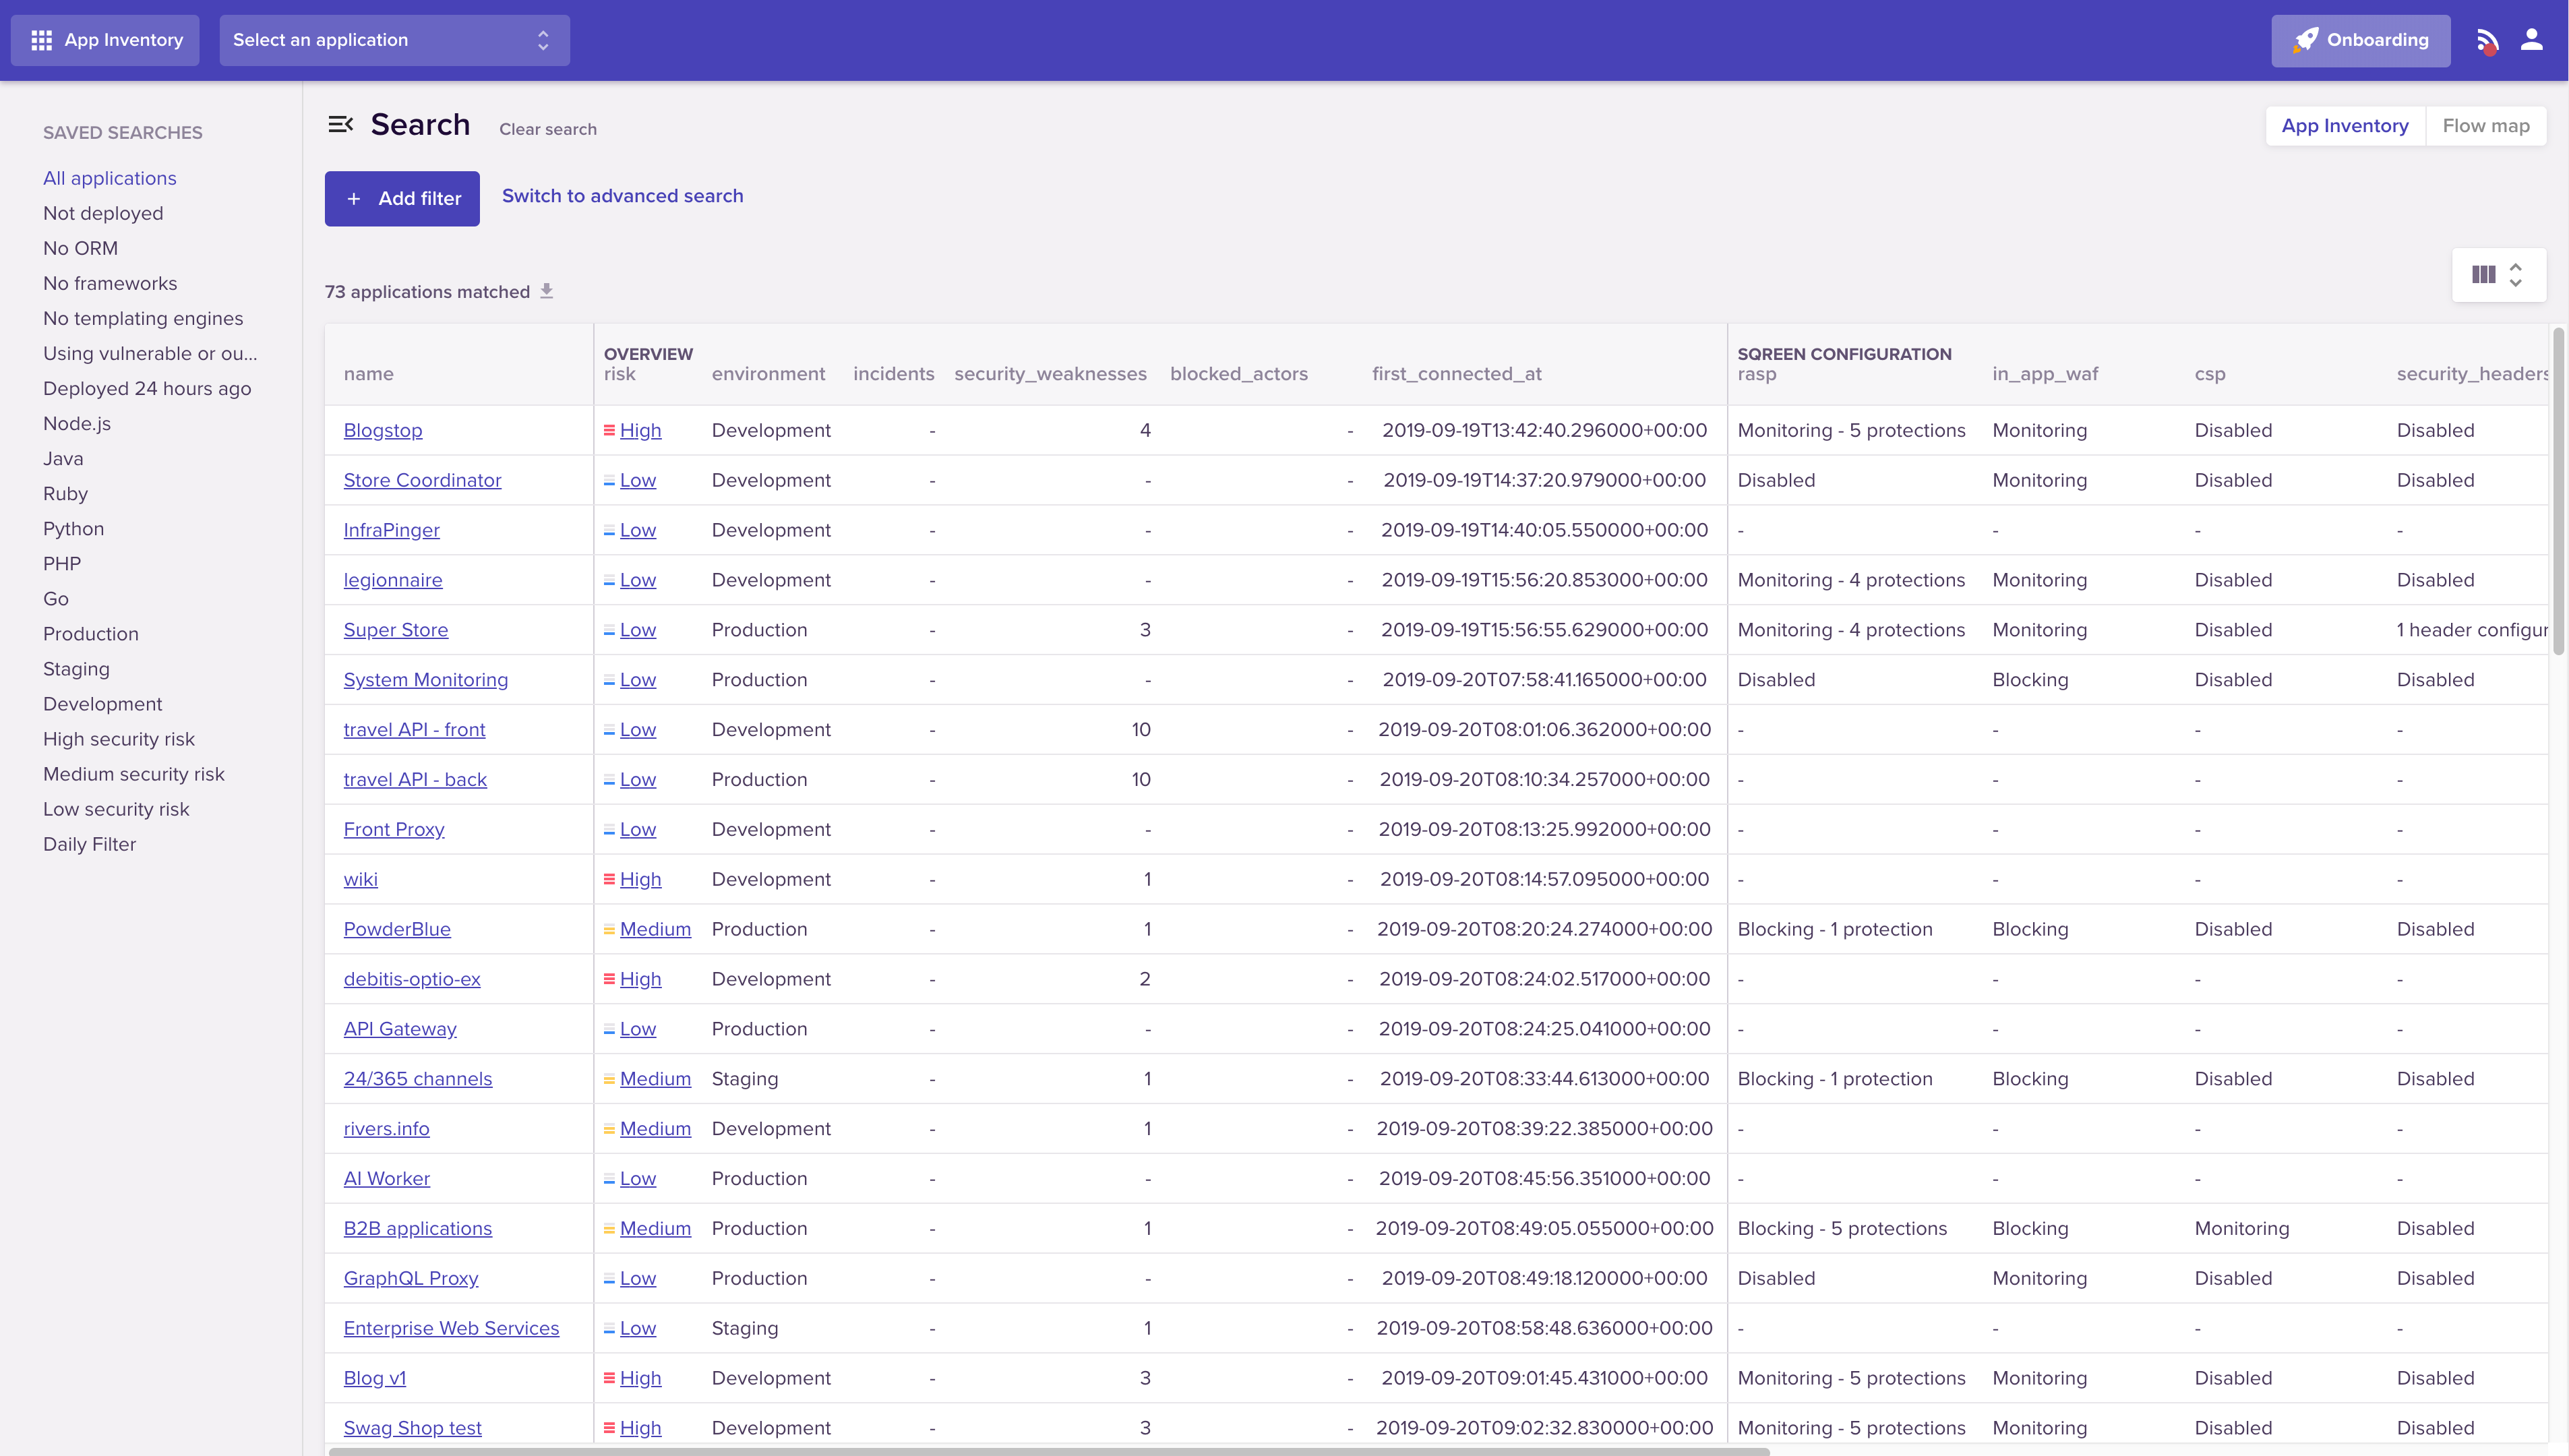Click the yellow Medium risk icon for PowerBlue
The height and width of the screenshot is (1456, 2569).
tap(609, 929)
